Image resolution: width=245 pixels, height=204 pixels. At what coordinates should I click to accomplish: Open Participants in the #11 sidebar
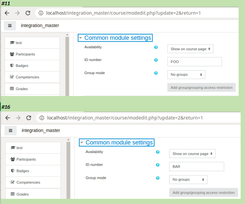pyautogui.click(x=32, y=54)
